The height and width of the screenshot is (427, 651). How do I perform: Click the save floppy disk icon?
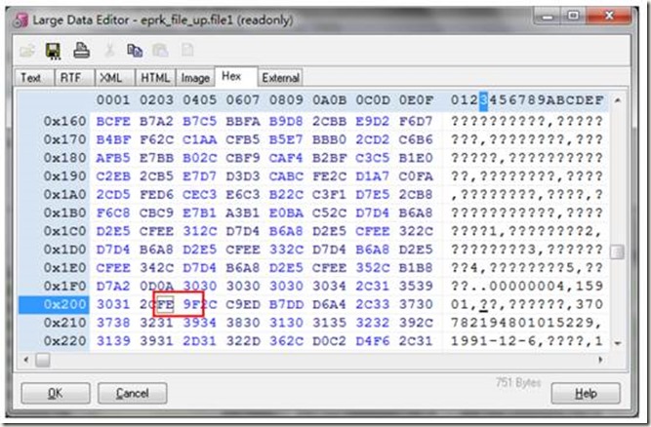(53, 51)
